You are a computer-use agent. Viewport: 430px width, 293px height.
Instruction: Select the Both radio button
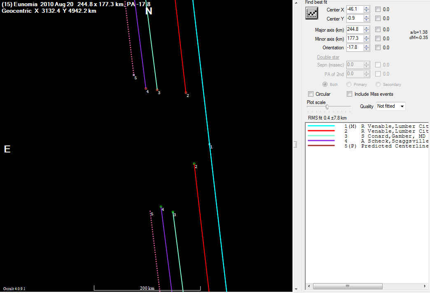(325, 84)
